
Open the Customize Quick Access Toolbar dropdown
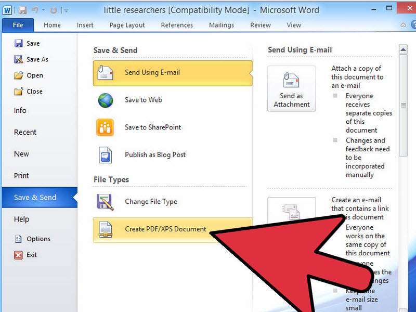(66, 10)
